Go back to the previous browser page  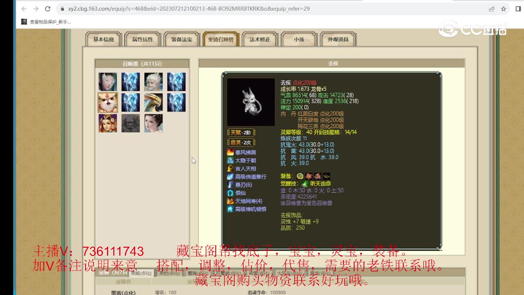coord(24,9)
